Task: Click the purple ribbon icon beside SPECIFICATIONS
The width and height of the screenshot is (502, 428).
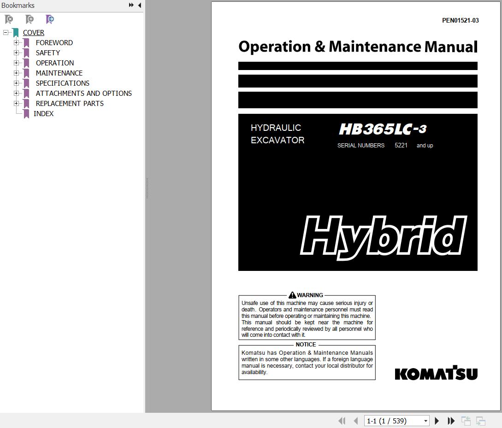Action: (26, 83)
